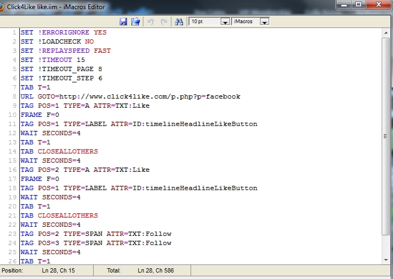Click the Save macro icon
393x279 pixels.
(123, 22)
